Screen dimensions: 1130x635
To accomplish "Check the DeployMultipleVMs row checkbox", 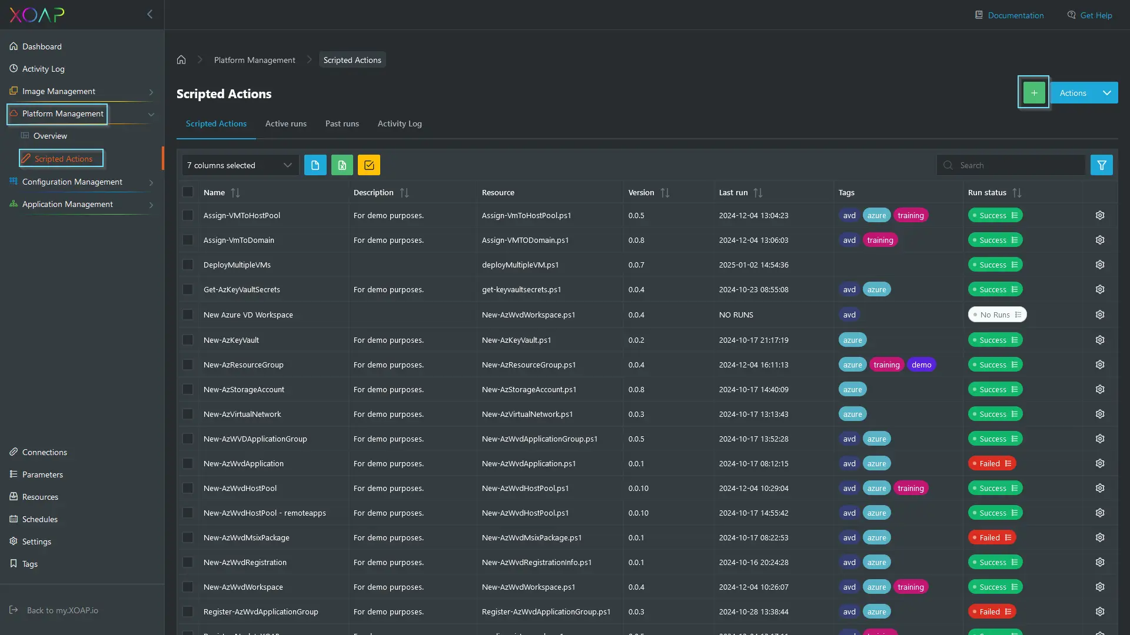I will pyautogui.click(x=188, y=265).
